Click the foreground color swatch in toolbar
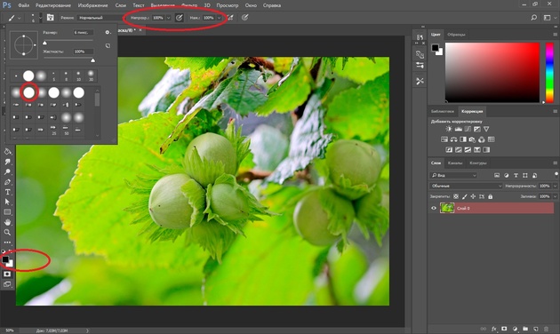This screenshot has height=334, width=560. (5, 259)
